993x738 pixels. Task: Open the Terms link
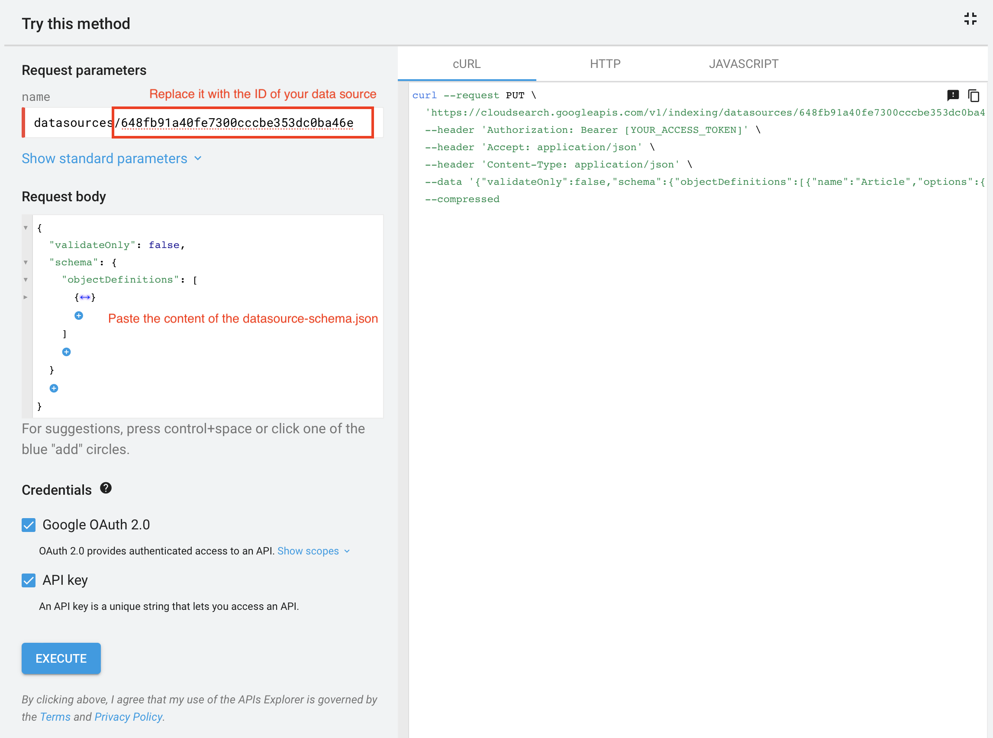point(55,716)
